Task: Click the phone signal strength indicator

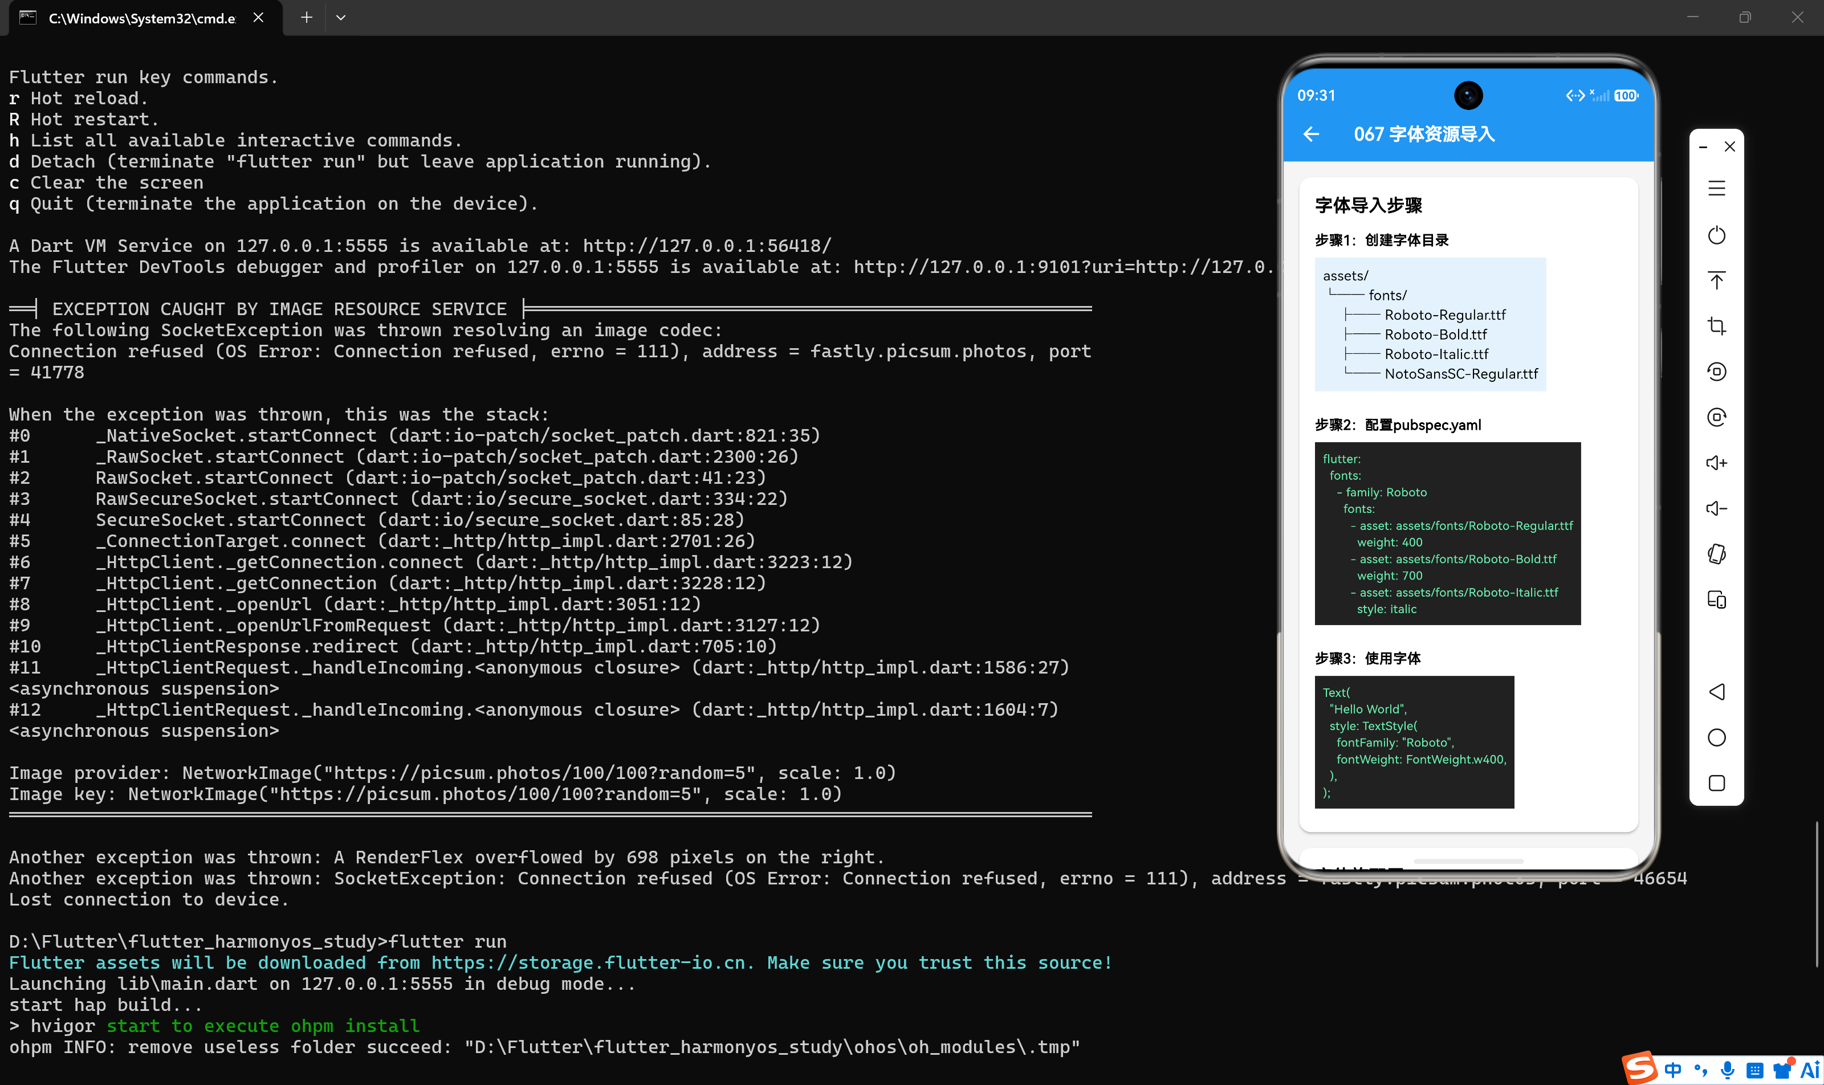Action: (1600, 96)
